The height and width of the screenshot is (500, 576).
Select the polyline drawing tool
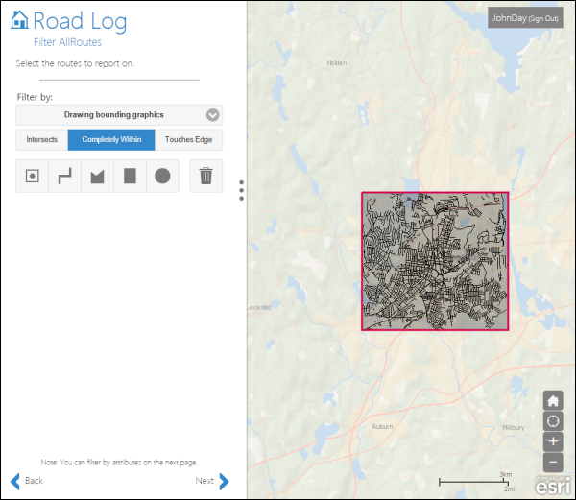click(65, 177)
